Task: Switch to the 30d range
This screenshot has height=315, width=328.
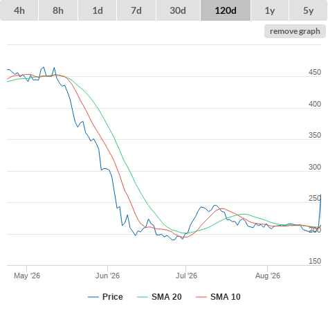Action: pyautogui.click(x=178, y=10)
